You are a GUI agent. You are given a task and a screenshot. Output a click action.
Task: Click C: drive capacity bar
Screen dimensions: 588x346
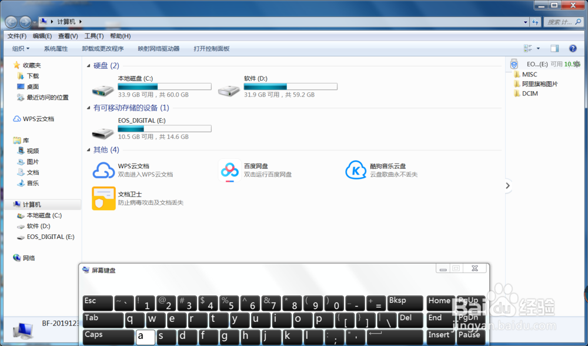coord(165,86)
